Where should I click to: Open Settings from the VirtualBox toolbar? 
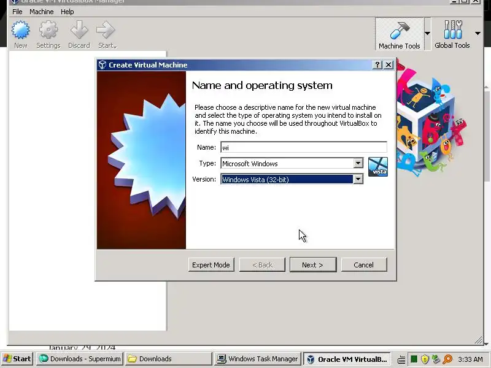tap(48, 34)
